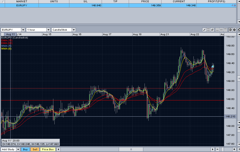Choose line style with solid top line
The width and height of the screenshot is (240, 152).
coord(225,30)
